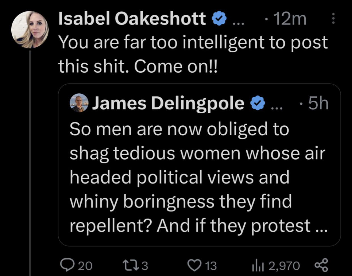
Task: Like the post with the heart icon
Action: tap(194, 265)
